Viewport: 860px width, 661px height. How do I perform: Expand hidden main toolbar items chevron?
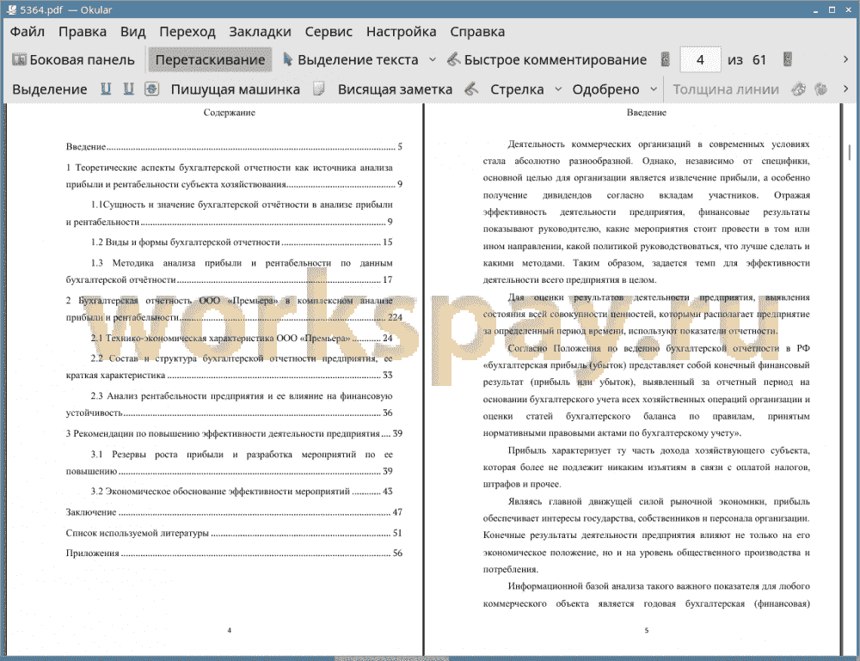(845, 59)
